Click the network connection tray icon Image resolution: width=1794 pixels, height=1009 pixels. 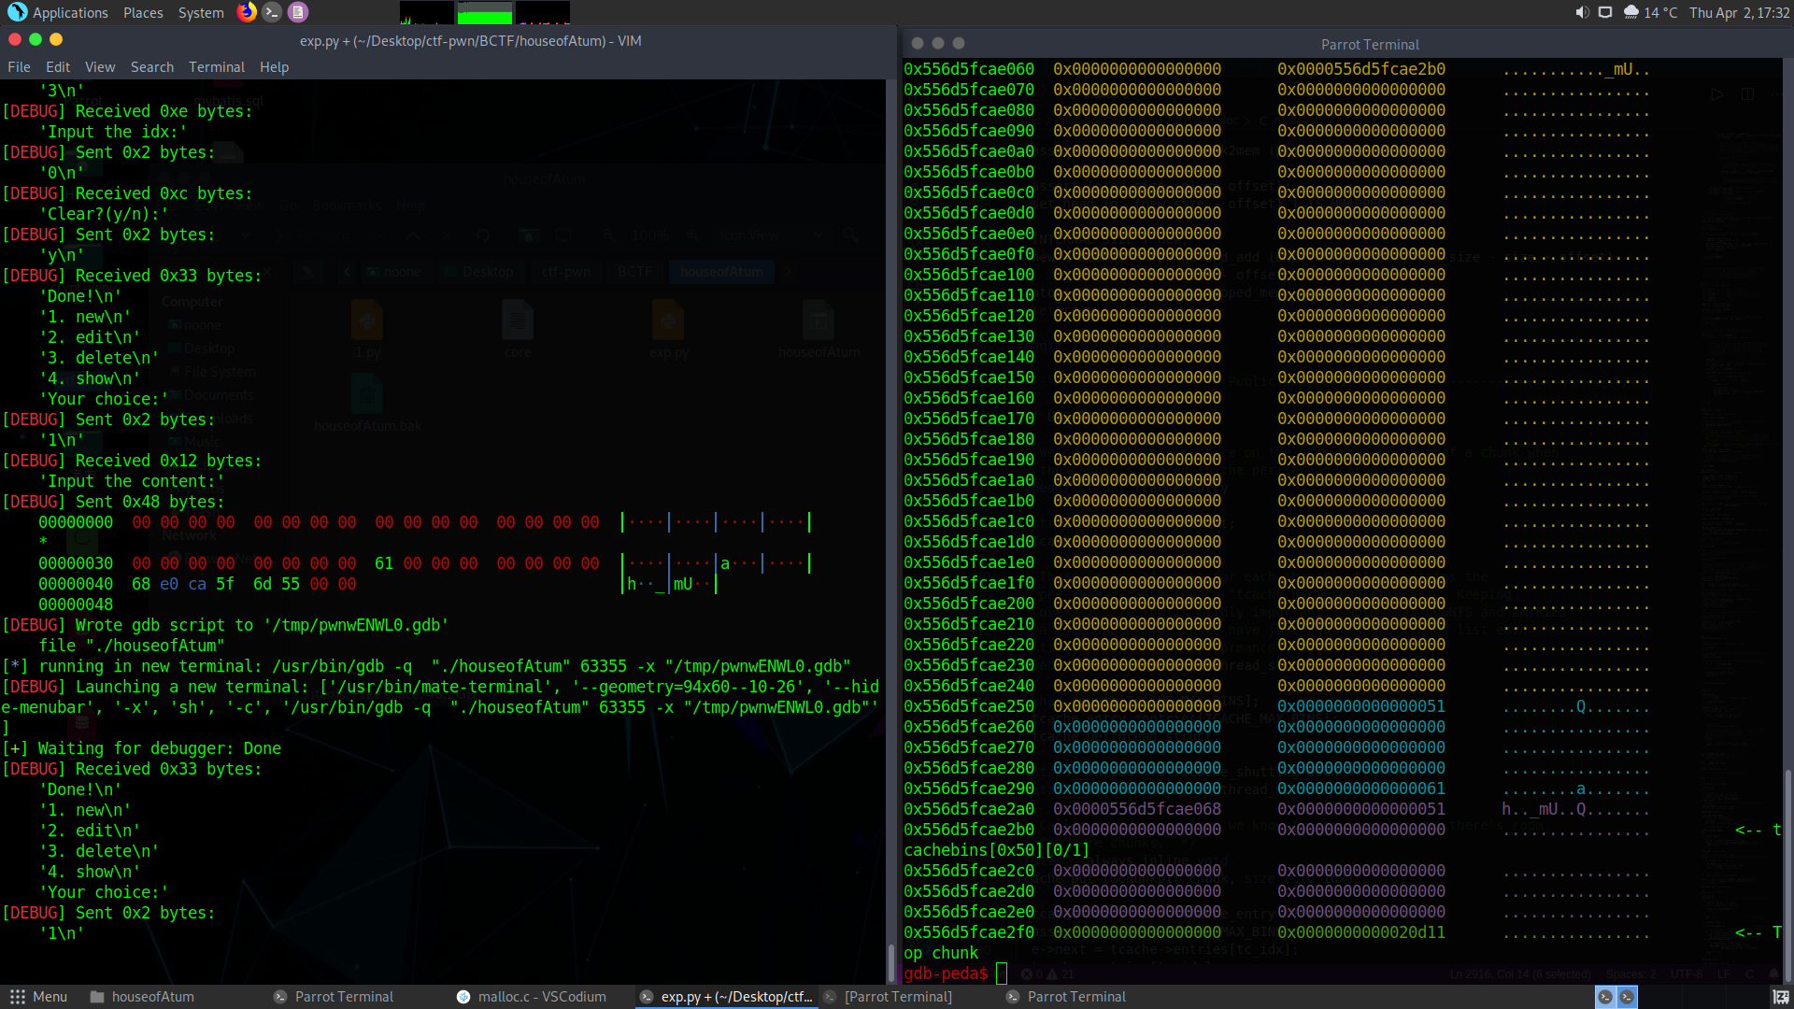(1605, 12)
